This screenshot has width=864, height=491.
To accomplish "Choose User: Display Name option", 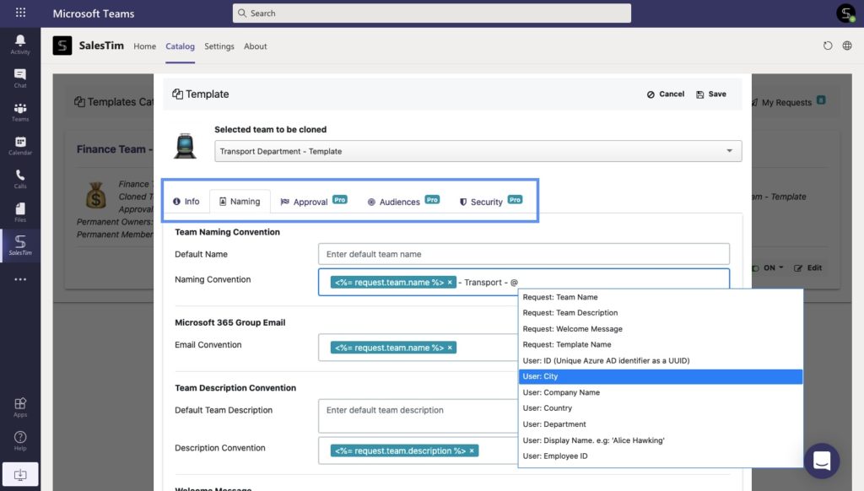I will tap(660, 440).
